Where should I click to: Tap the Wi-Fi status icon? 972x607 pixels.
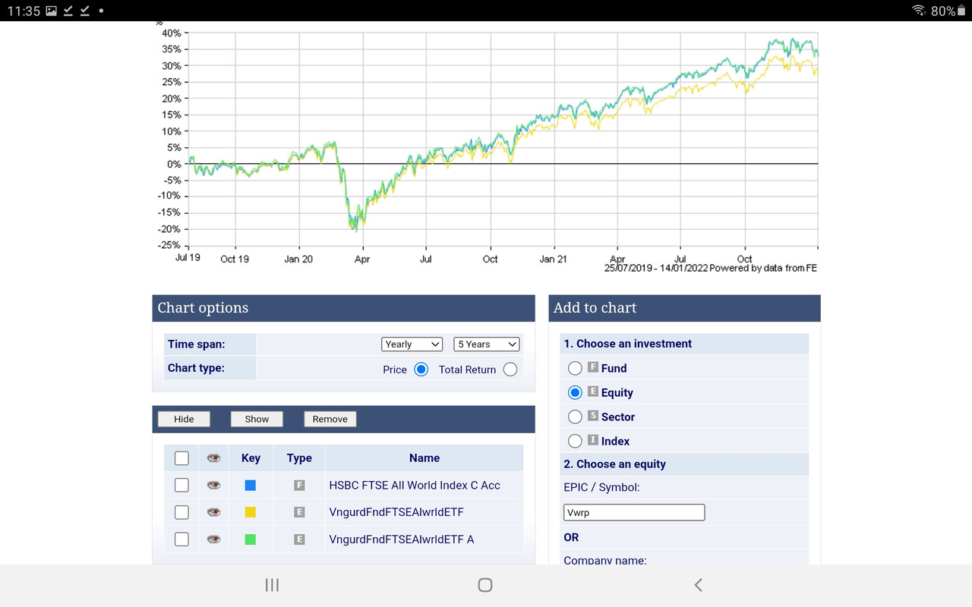click(919, 11)
